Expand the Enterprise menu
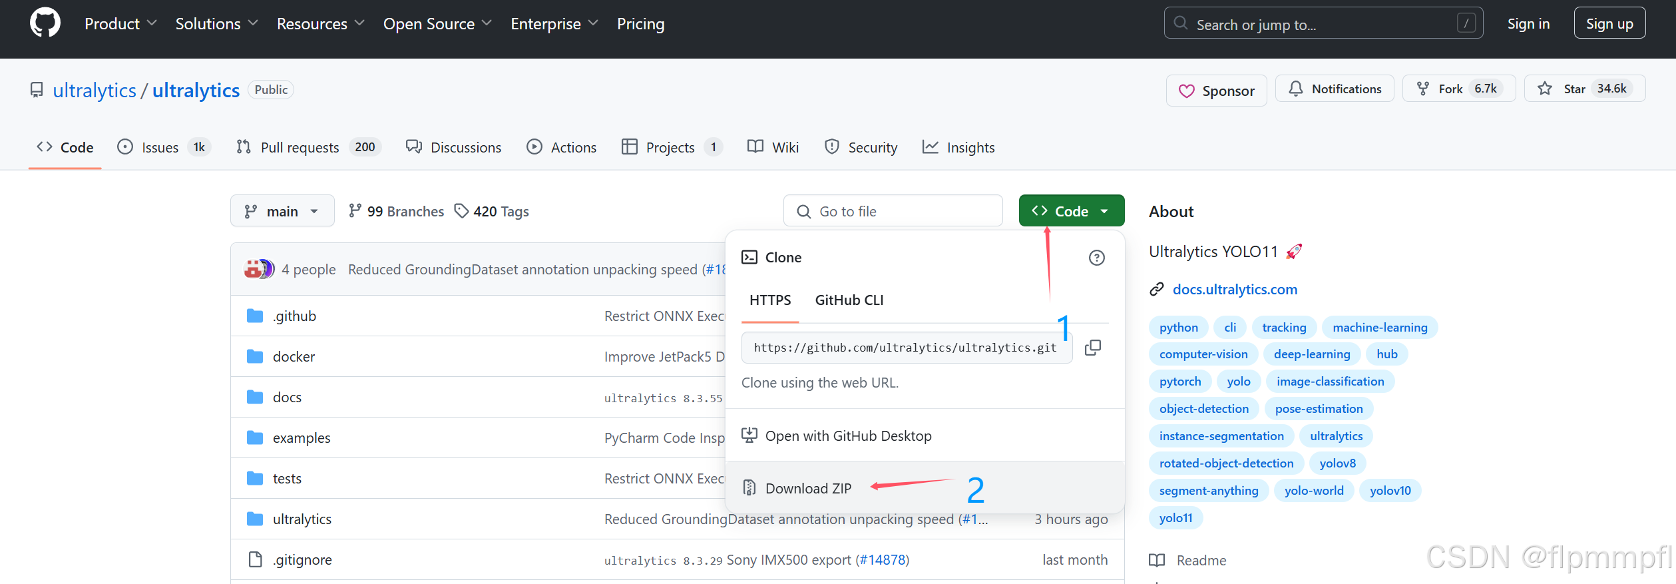The height and width of the screenshot is (584, 1676). (x=554, y=24)
